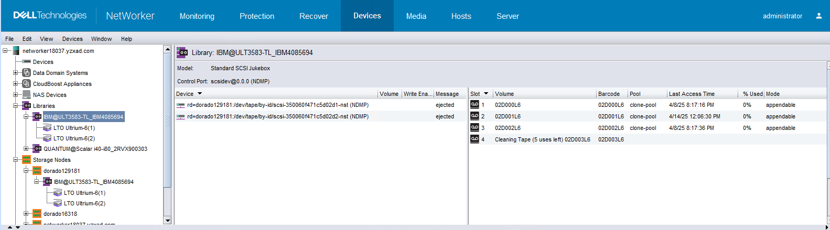Expand the NAS Devices node
Screen dimensions: 830x230
pyautogui.click(x=16, y=95)
